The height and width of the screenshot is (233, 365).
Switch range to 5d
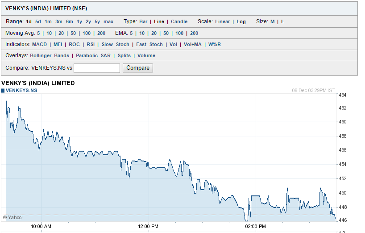[x=38, y=22]
